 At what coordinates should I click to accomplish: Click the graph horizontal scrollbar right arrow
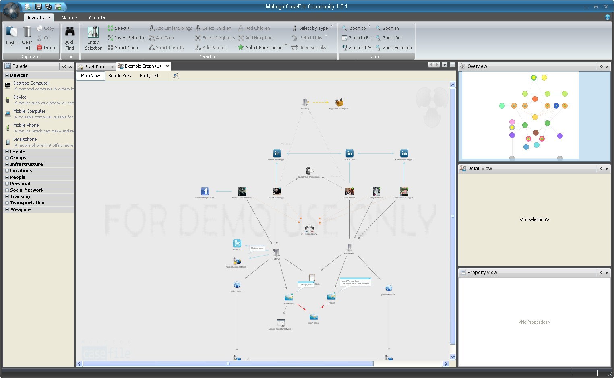(446, 364)
